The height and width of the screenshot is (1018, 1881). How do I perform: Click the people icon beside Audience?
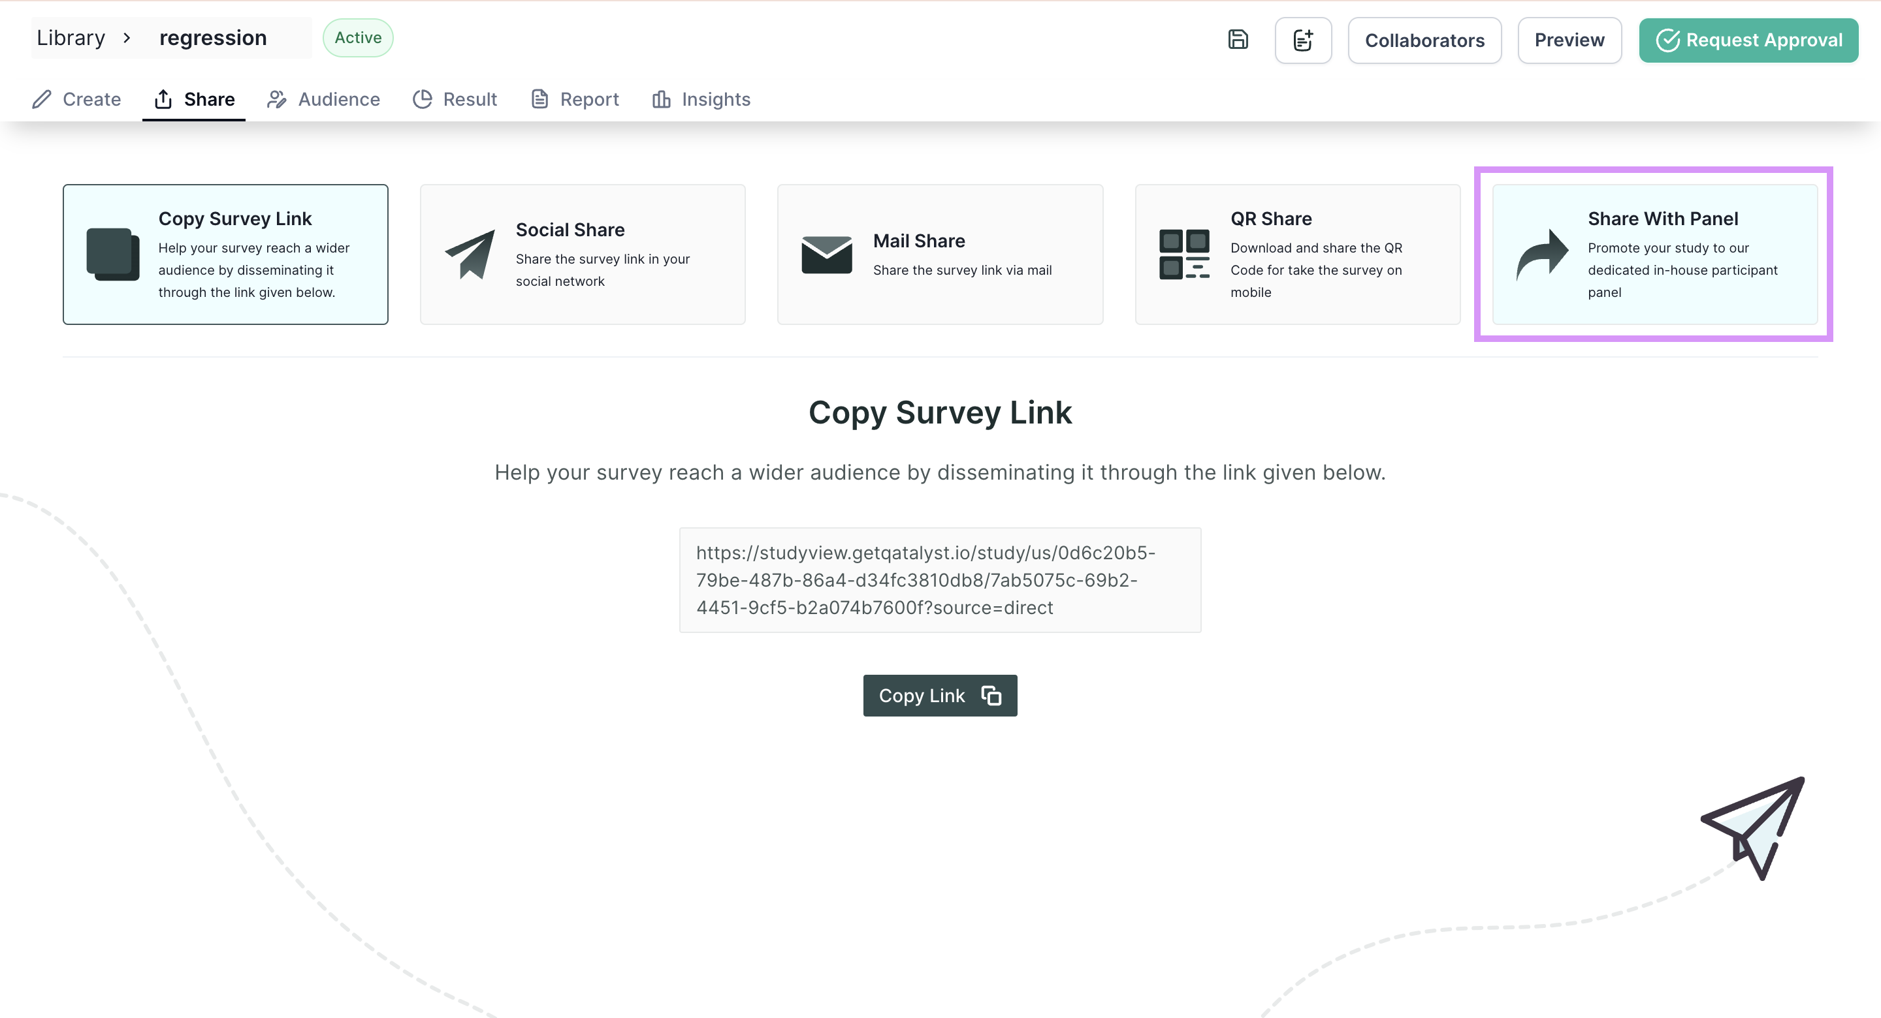[277, 99]
